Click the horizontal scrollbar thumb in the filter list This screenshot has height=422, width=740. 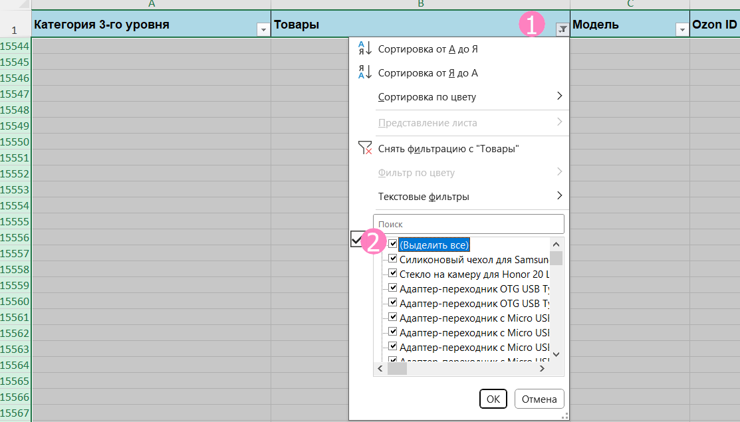tap(398, 369)
